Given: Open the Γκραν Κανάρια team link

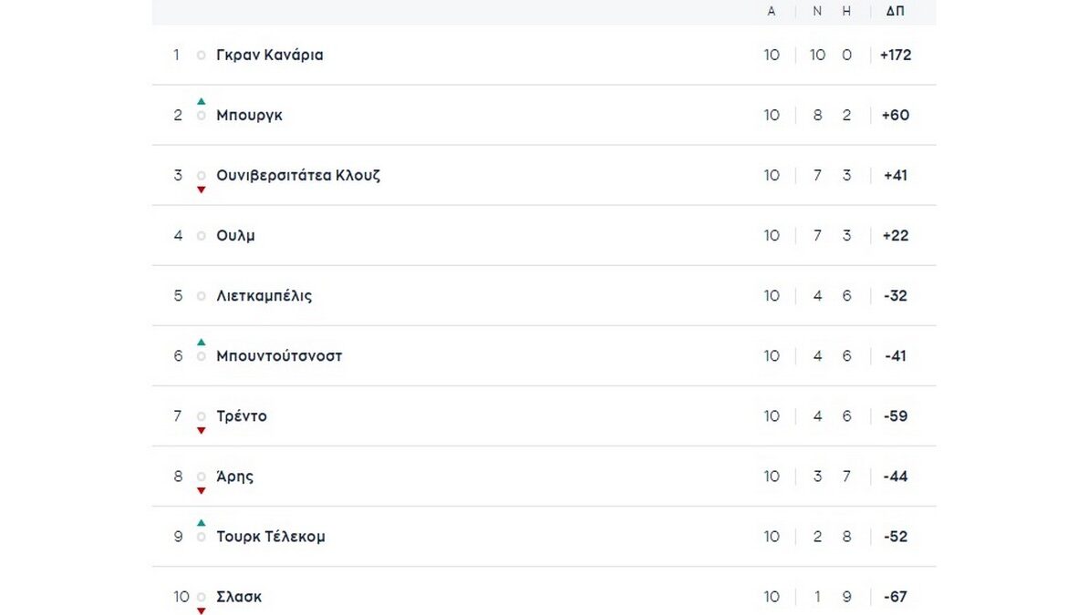Looking at the screenshot, I should tap(270, 55).
